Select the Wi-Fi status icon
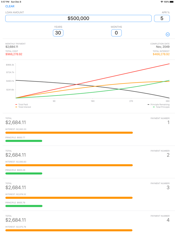175x234 pixels. coord(162,2)
